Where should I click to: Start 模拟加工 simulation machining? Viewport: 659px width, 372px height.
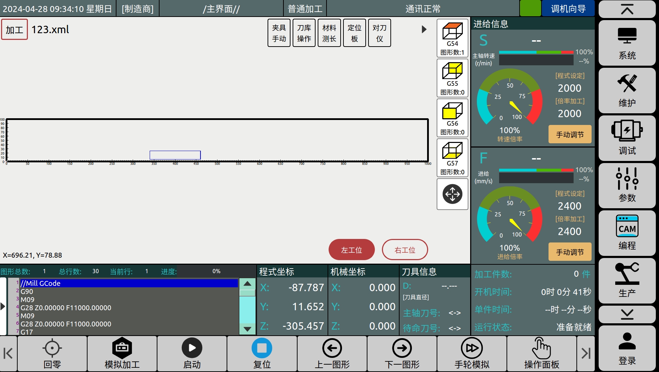click(x=122, y=354)
